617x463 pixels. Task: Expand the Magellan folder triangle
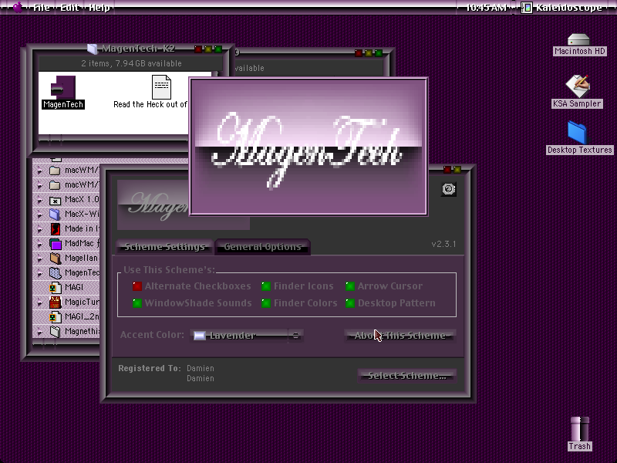(x=40, y=259)
